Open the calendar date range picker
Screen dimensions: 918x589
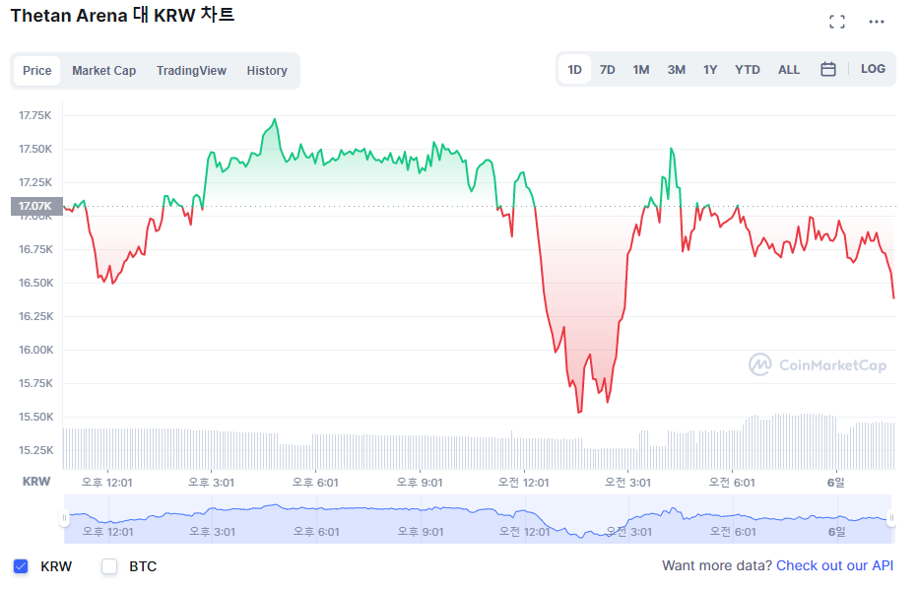(x=827, y=69)
